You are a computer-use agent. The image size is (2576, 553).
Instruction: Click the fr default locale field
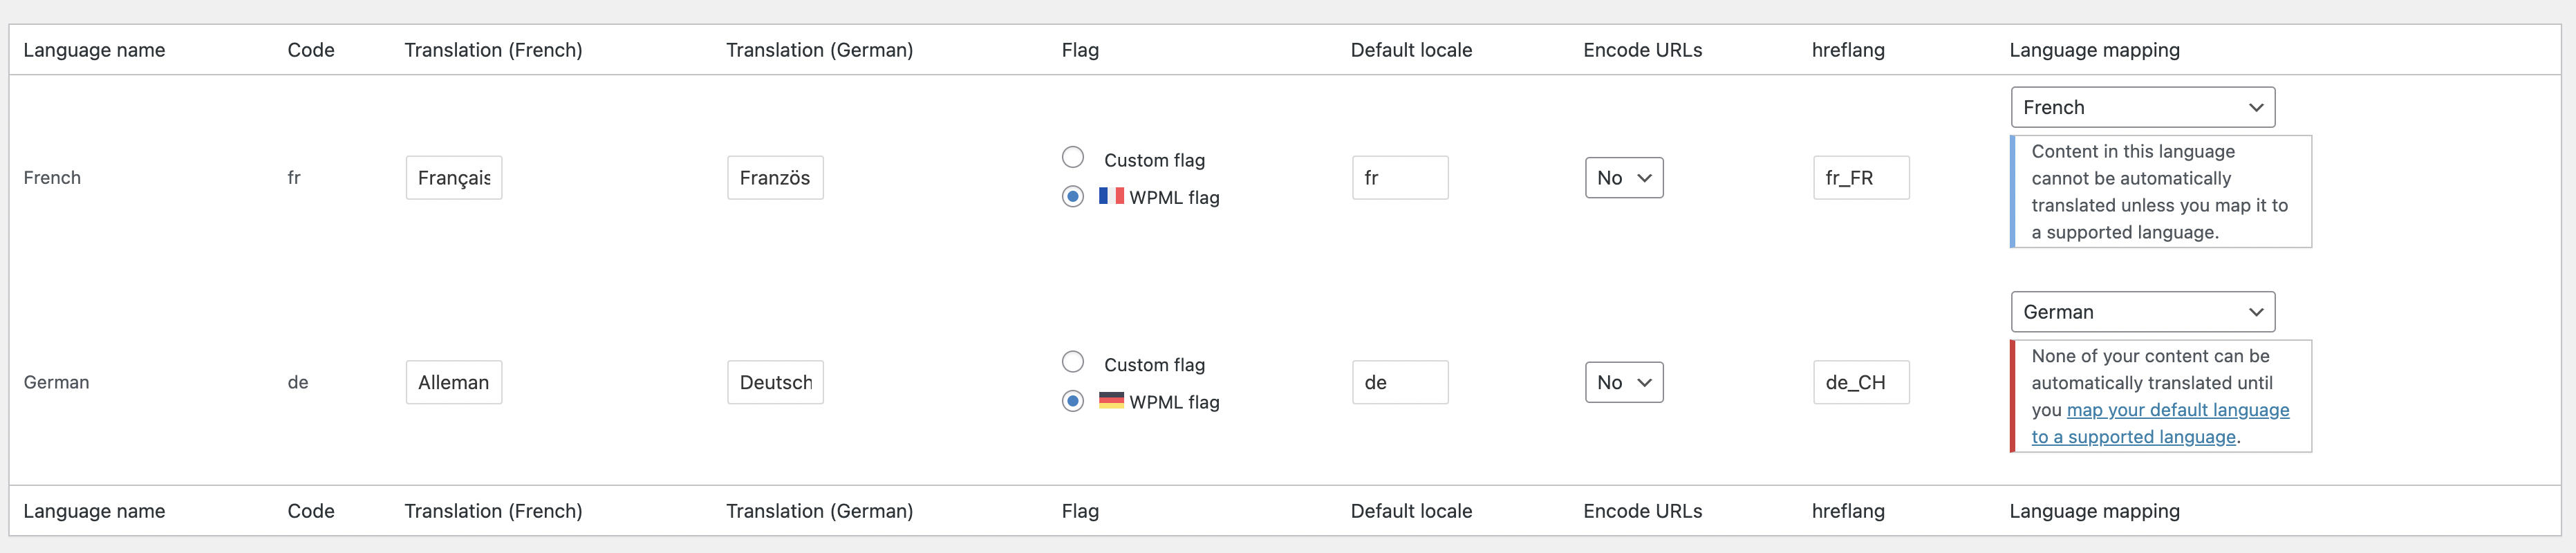coord(1400,178)
